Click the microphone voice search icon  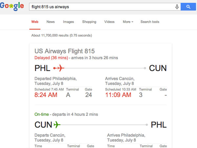point(177,7)
